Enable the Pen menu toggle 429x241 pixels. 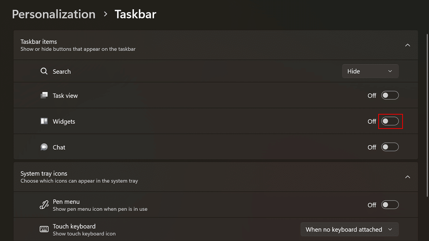(x=390, y=205)
